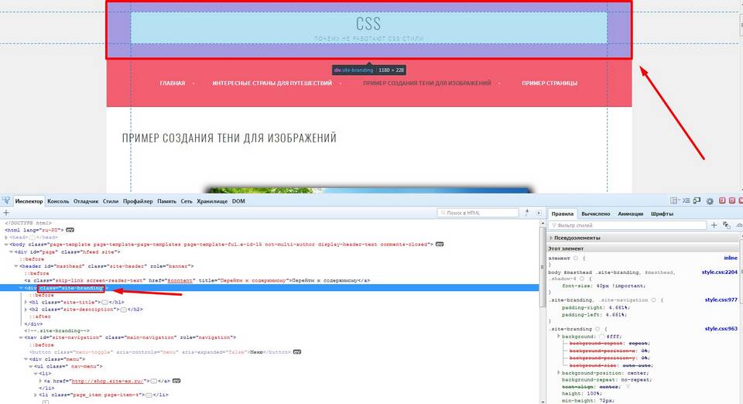The width and height of the screenshot is (743, 404).
Task: Switch to the Вычислено tab
Action: click(596, 214)
